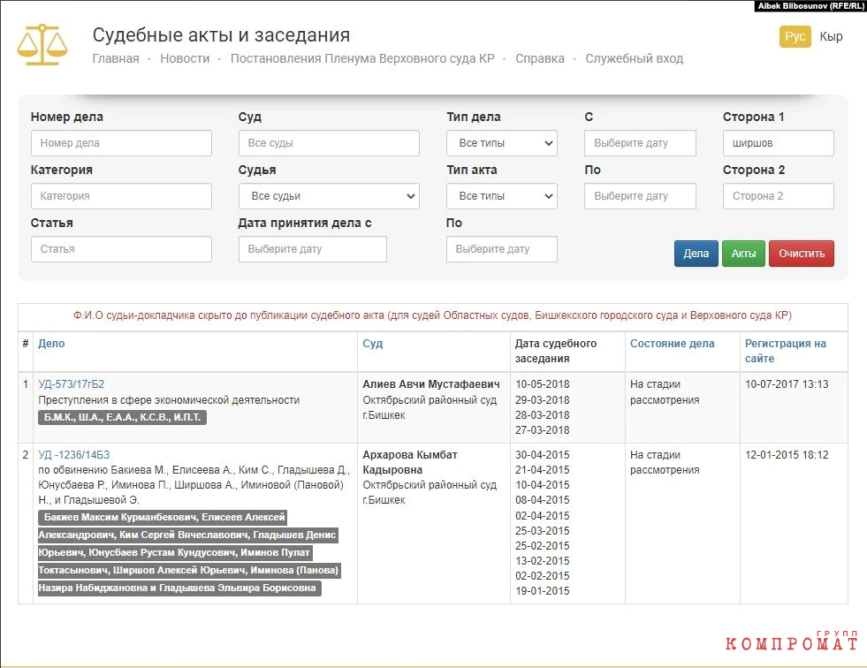
Task: Open the Служебный вход link
Action: tap(635, 58)
